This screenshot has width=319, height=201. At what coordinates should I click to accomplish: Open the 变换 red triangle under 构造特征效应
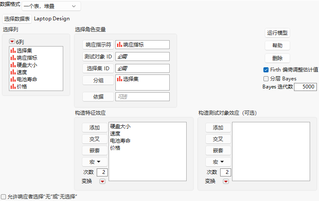click(x=102, y=181)
